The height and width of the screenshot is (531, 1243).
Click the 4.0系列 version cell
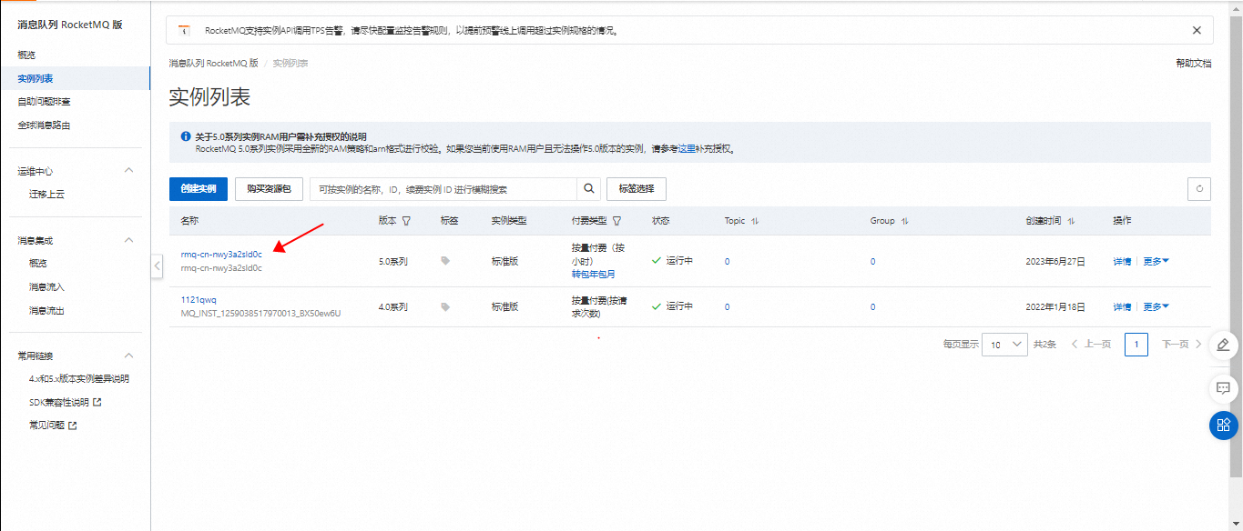click(x=392, y=307)
